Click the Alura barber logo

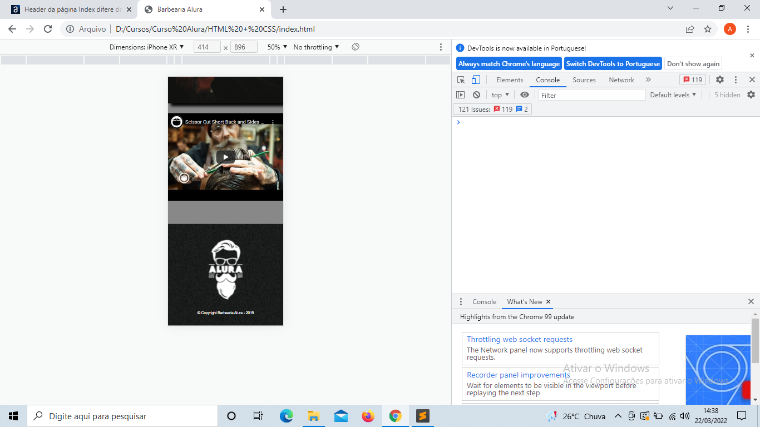pos(225,269)
